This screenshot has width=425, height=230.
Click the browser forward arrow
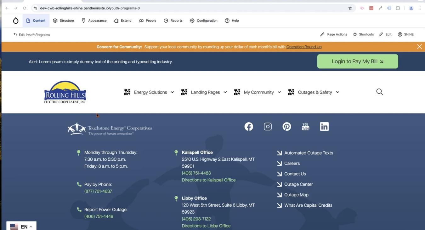(x=15, y=8)
